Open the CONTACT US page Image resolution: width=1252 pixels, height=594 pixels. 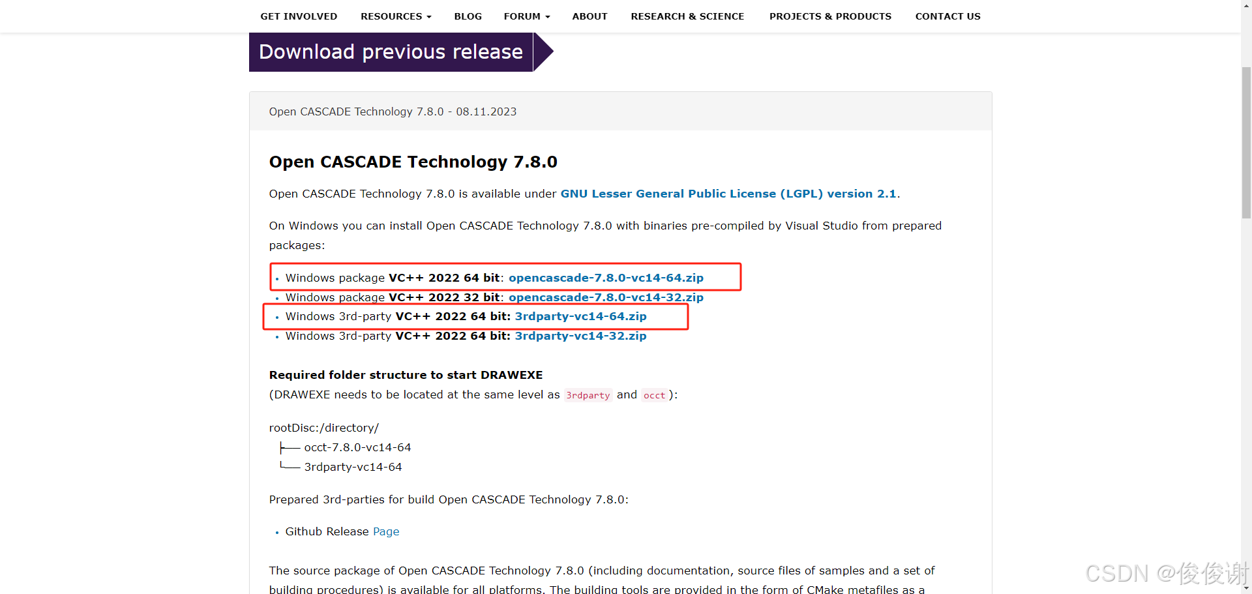click(x=947, y=16)
